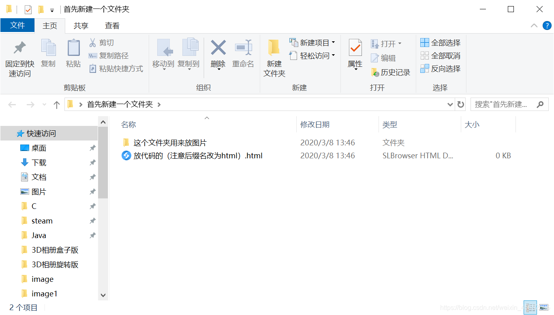Click Select all (全部选择)
Image resolution: width=554 pixels, height=315 pixels.
[441, 43]
